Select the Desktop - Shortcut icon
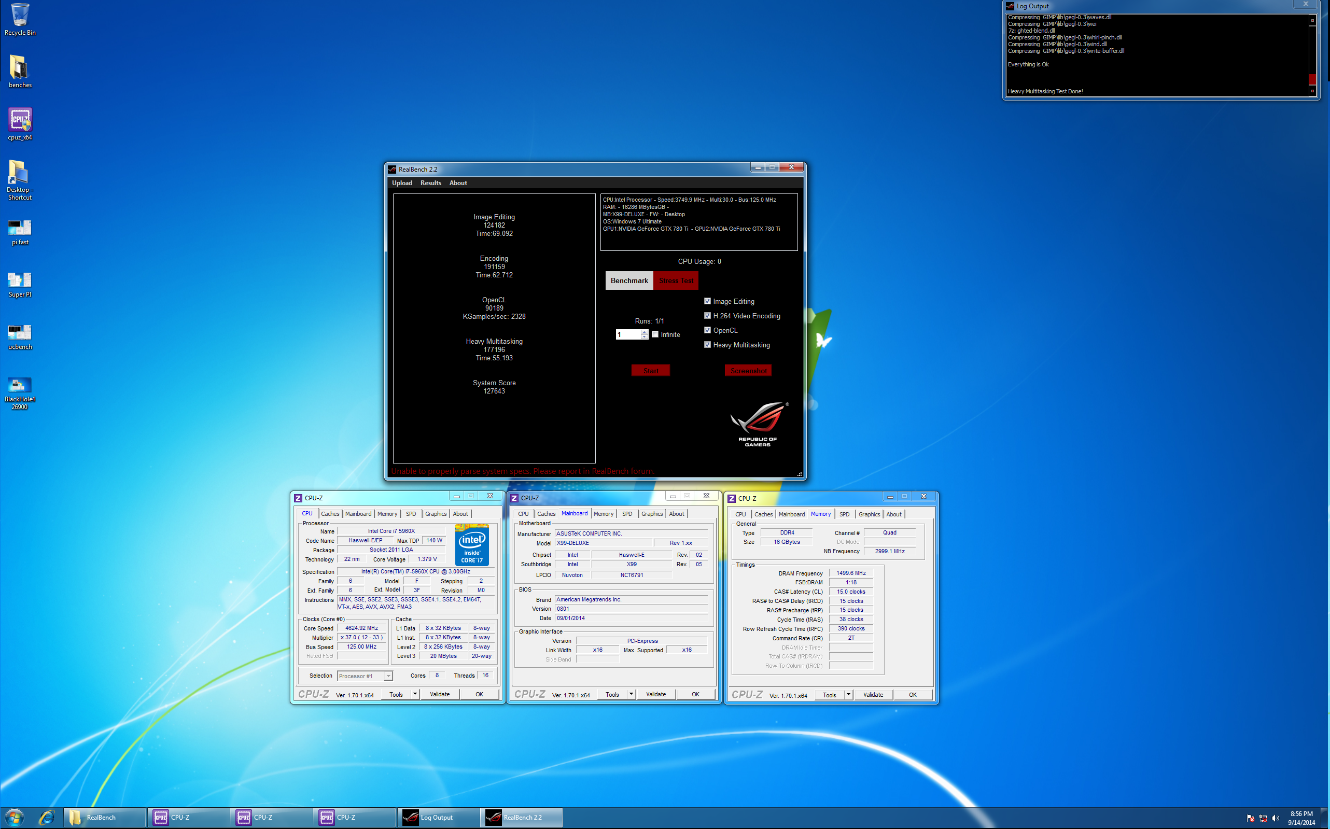 (x=20, y=180)
